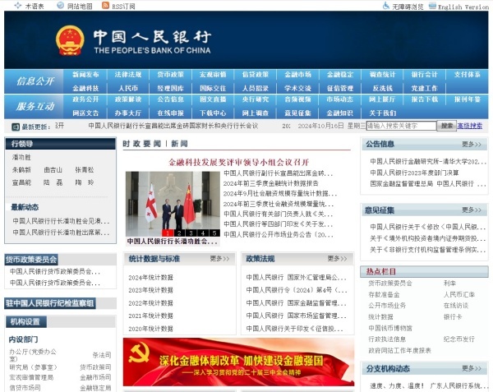Open 政府网站工作年度报表 link
This screenshot has width=493, height=392.
point(399,351)
